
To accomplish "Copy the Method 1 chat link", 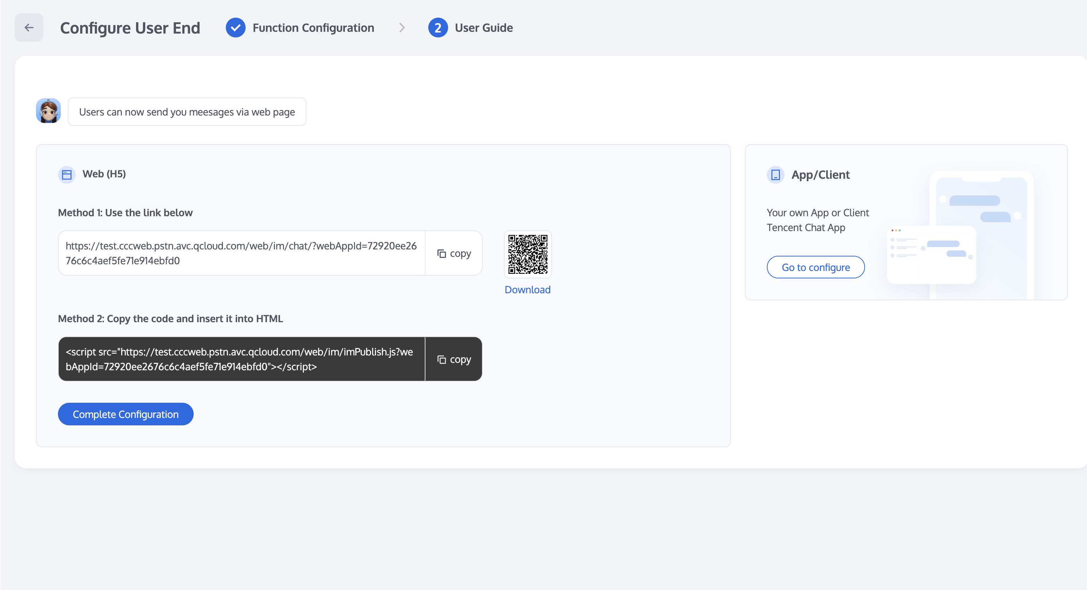I will coord(454,253).
